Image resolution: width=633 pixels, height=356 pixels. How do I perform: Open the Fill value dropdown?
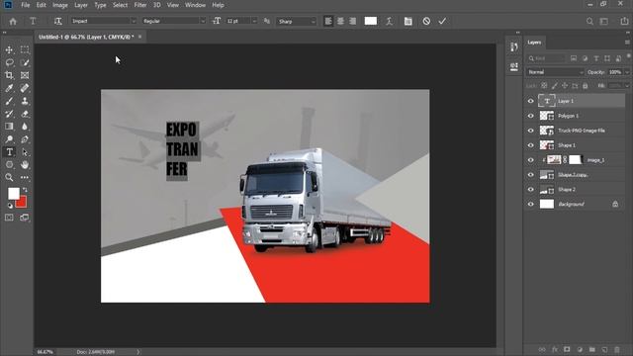click(x=627, y=86)
